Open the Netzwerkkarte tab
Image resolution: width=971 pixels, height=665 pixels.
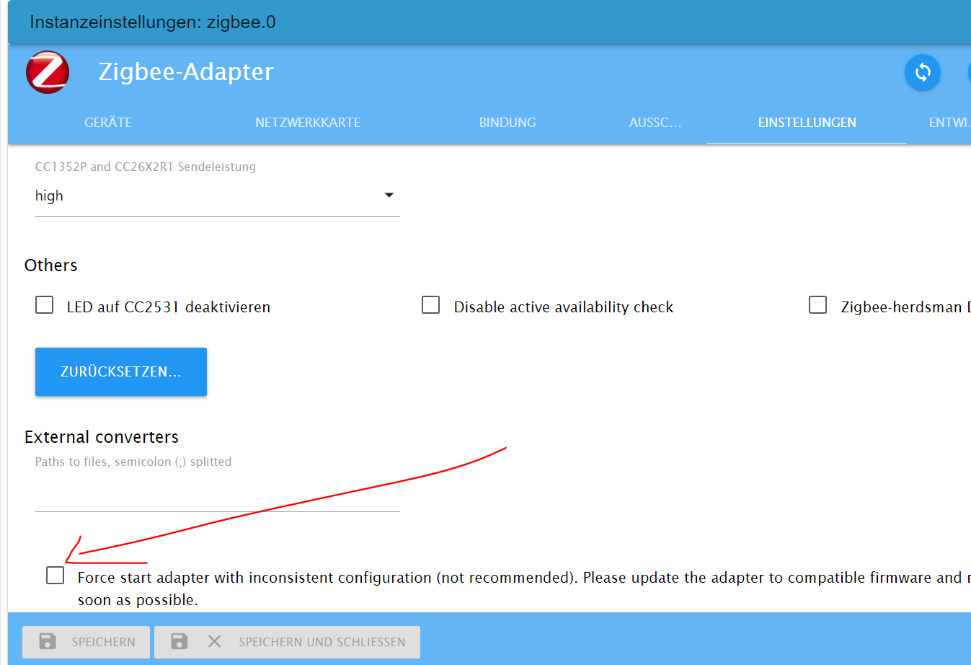[308, 123]
